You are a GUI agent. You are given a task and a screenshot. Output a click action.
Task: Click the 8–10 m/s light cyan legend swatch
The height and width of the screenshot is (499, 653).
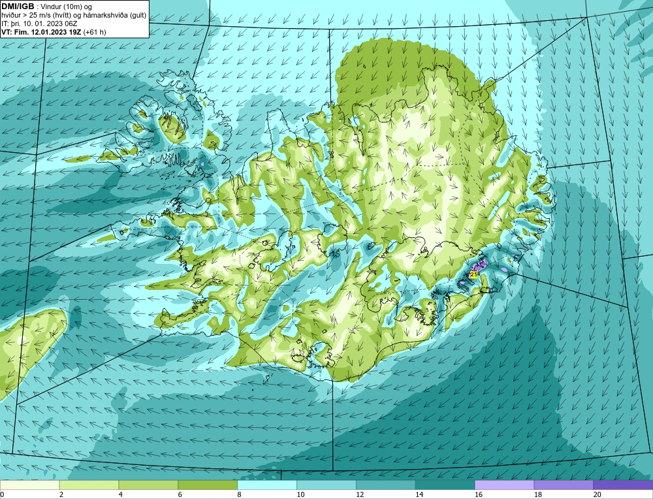[x=267, y=485]
